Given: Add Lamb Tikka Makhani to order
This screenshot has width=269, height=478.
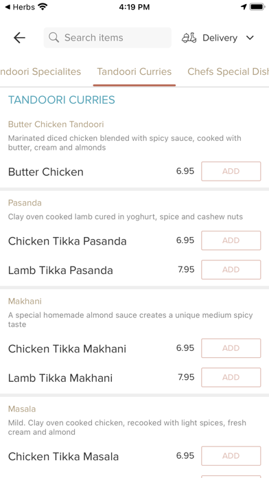Looking at the screenshot, I should point(231,378).
